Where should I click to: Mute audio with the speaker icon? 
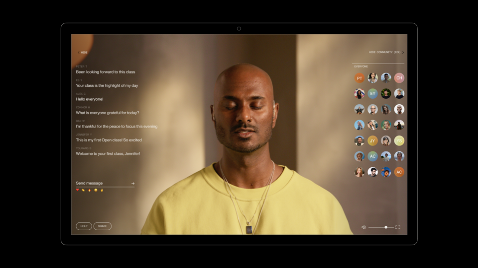[x=363, y=227]
